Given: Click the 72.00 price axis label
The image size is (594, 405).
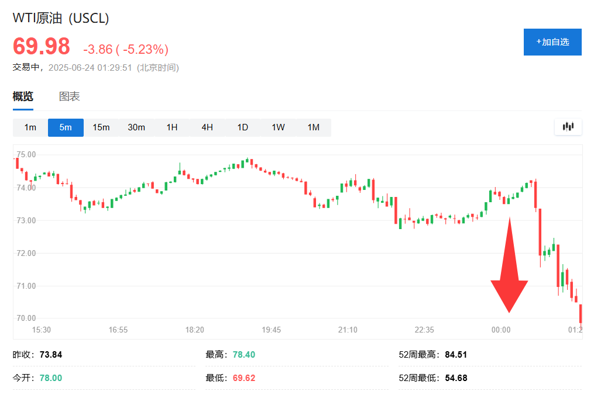Looking at the screenshot, I should (26, 253).
